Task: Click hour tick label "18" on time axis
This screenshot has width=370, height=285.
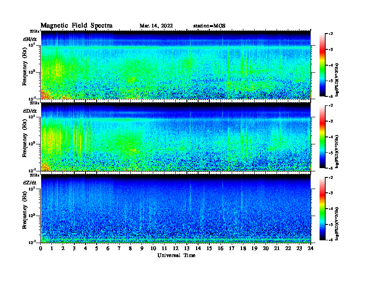Action: point(243,249)
